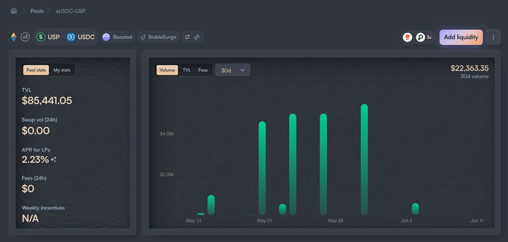Click the Ethereum network icon
Screen dimensions: 508x242
(x=14, y=37)
